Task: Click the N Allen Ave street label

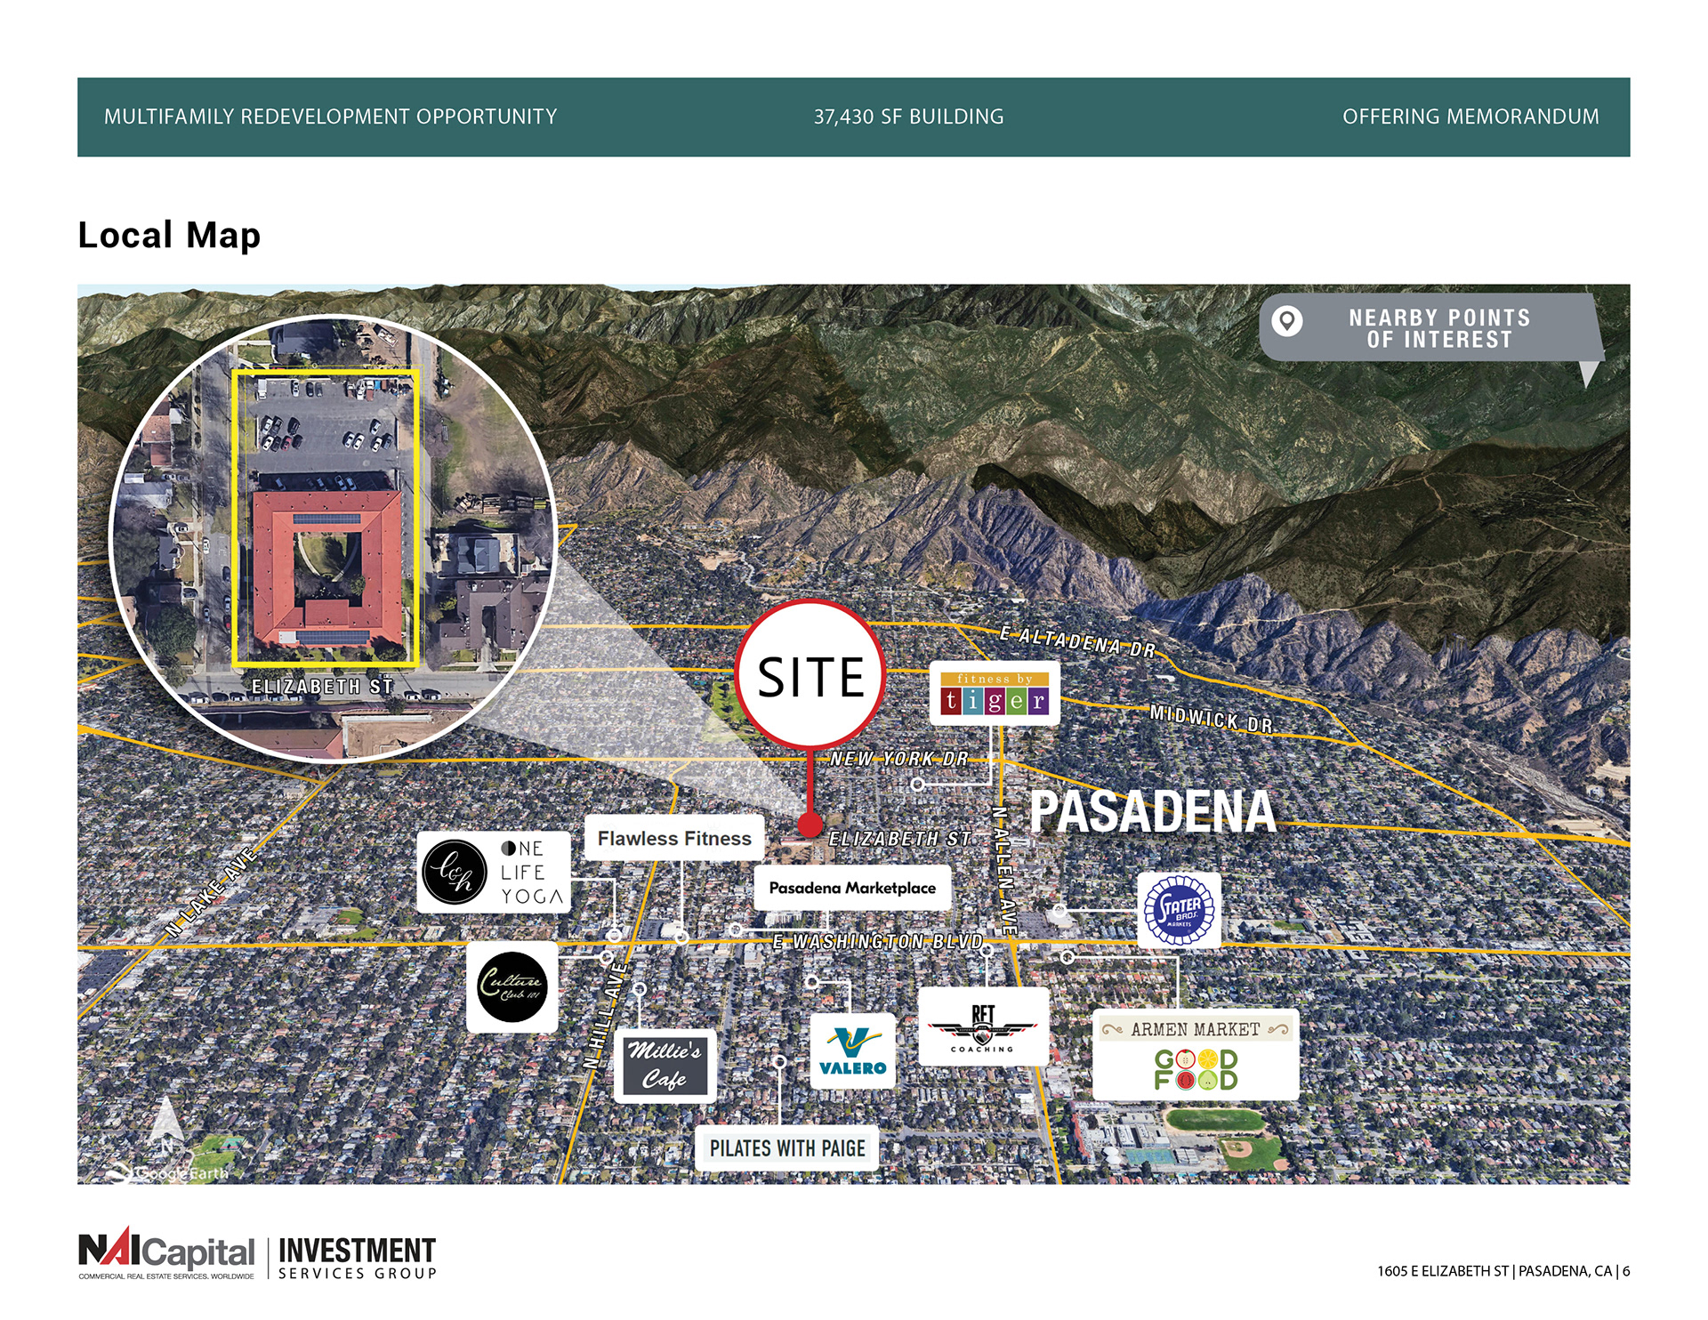Action: coord(1004,871)
